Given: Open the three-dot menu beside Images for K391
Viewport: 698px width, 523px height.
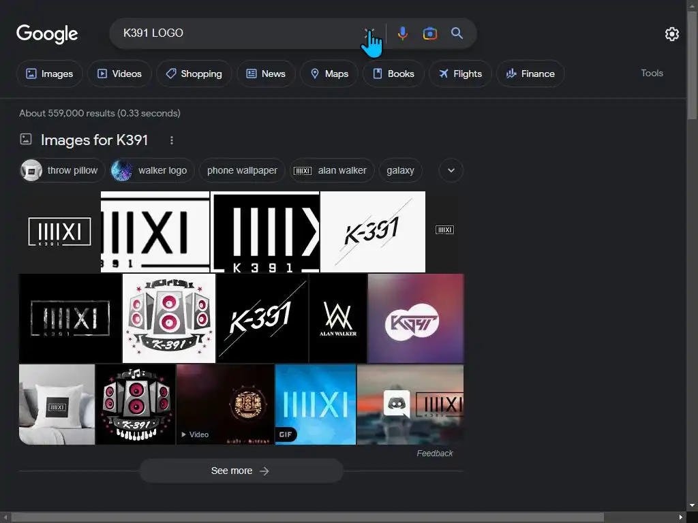Looking at the screenshot, I should click(x=171, y=140).
